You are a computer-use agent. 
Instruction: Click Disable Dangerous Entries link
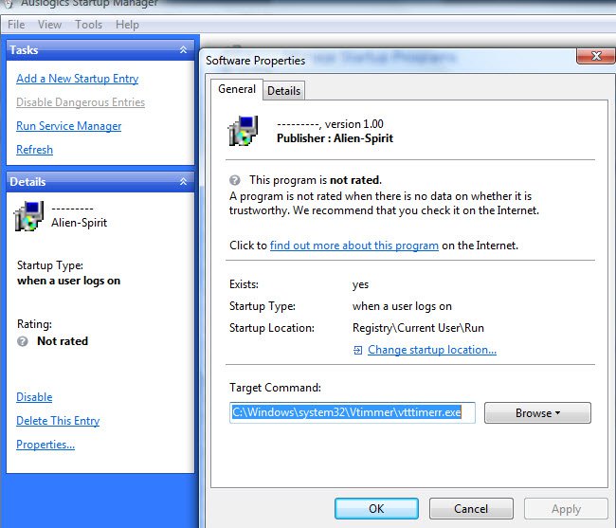pos(81,102)
